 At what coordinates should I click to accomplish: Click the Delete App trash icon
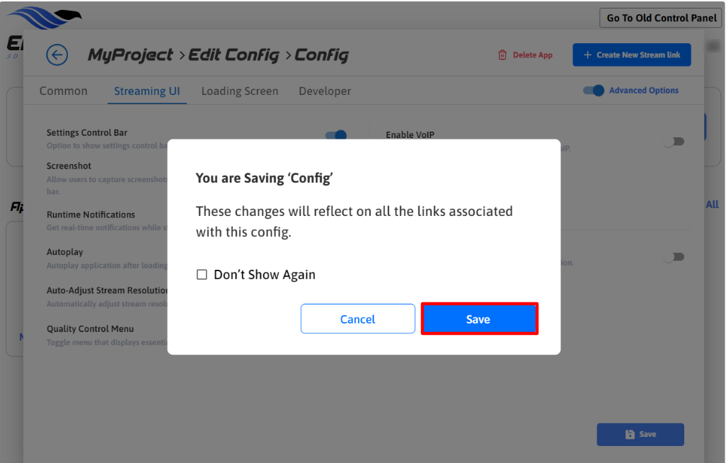tap(502, 55)
